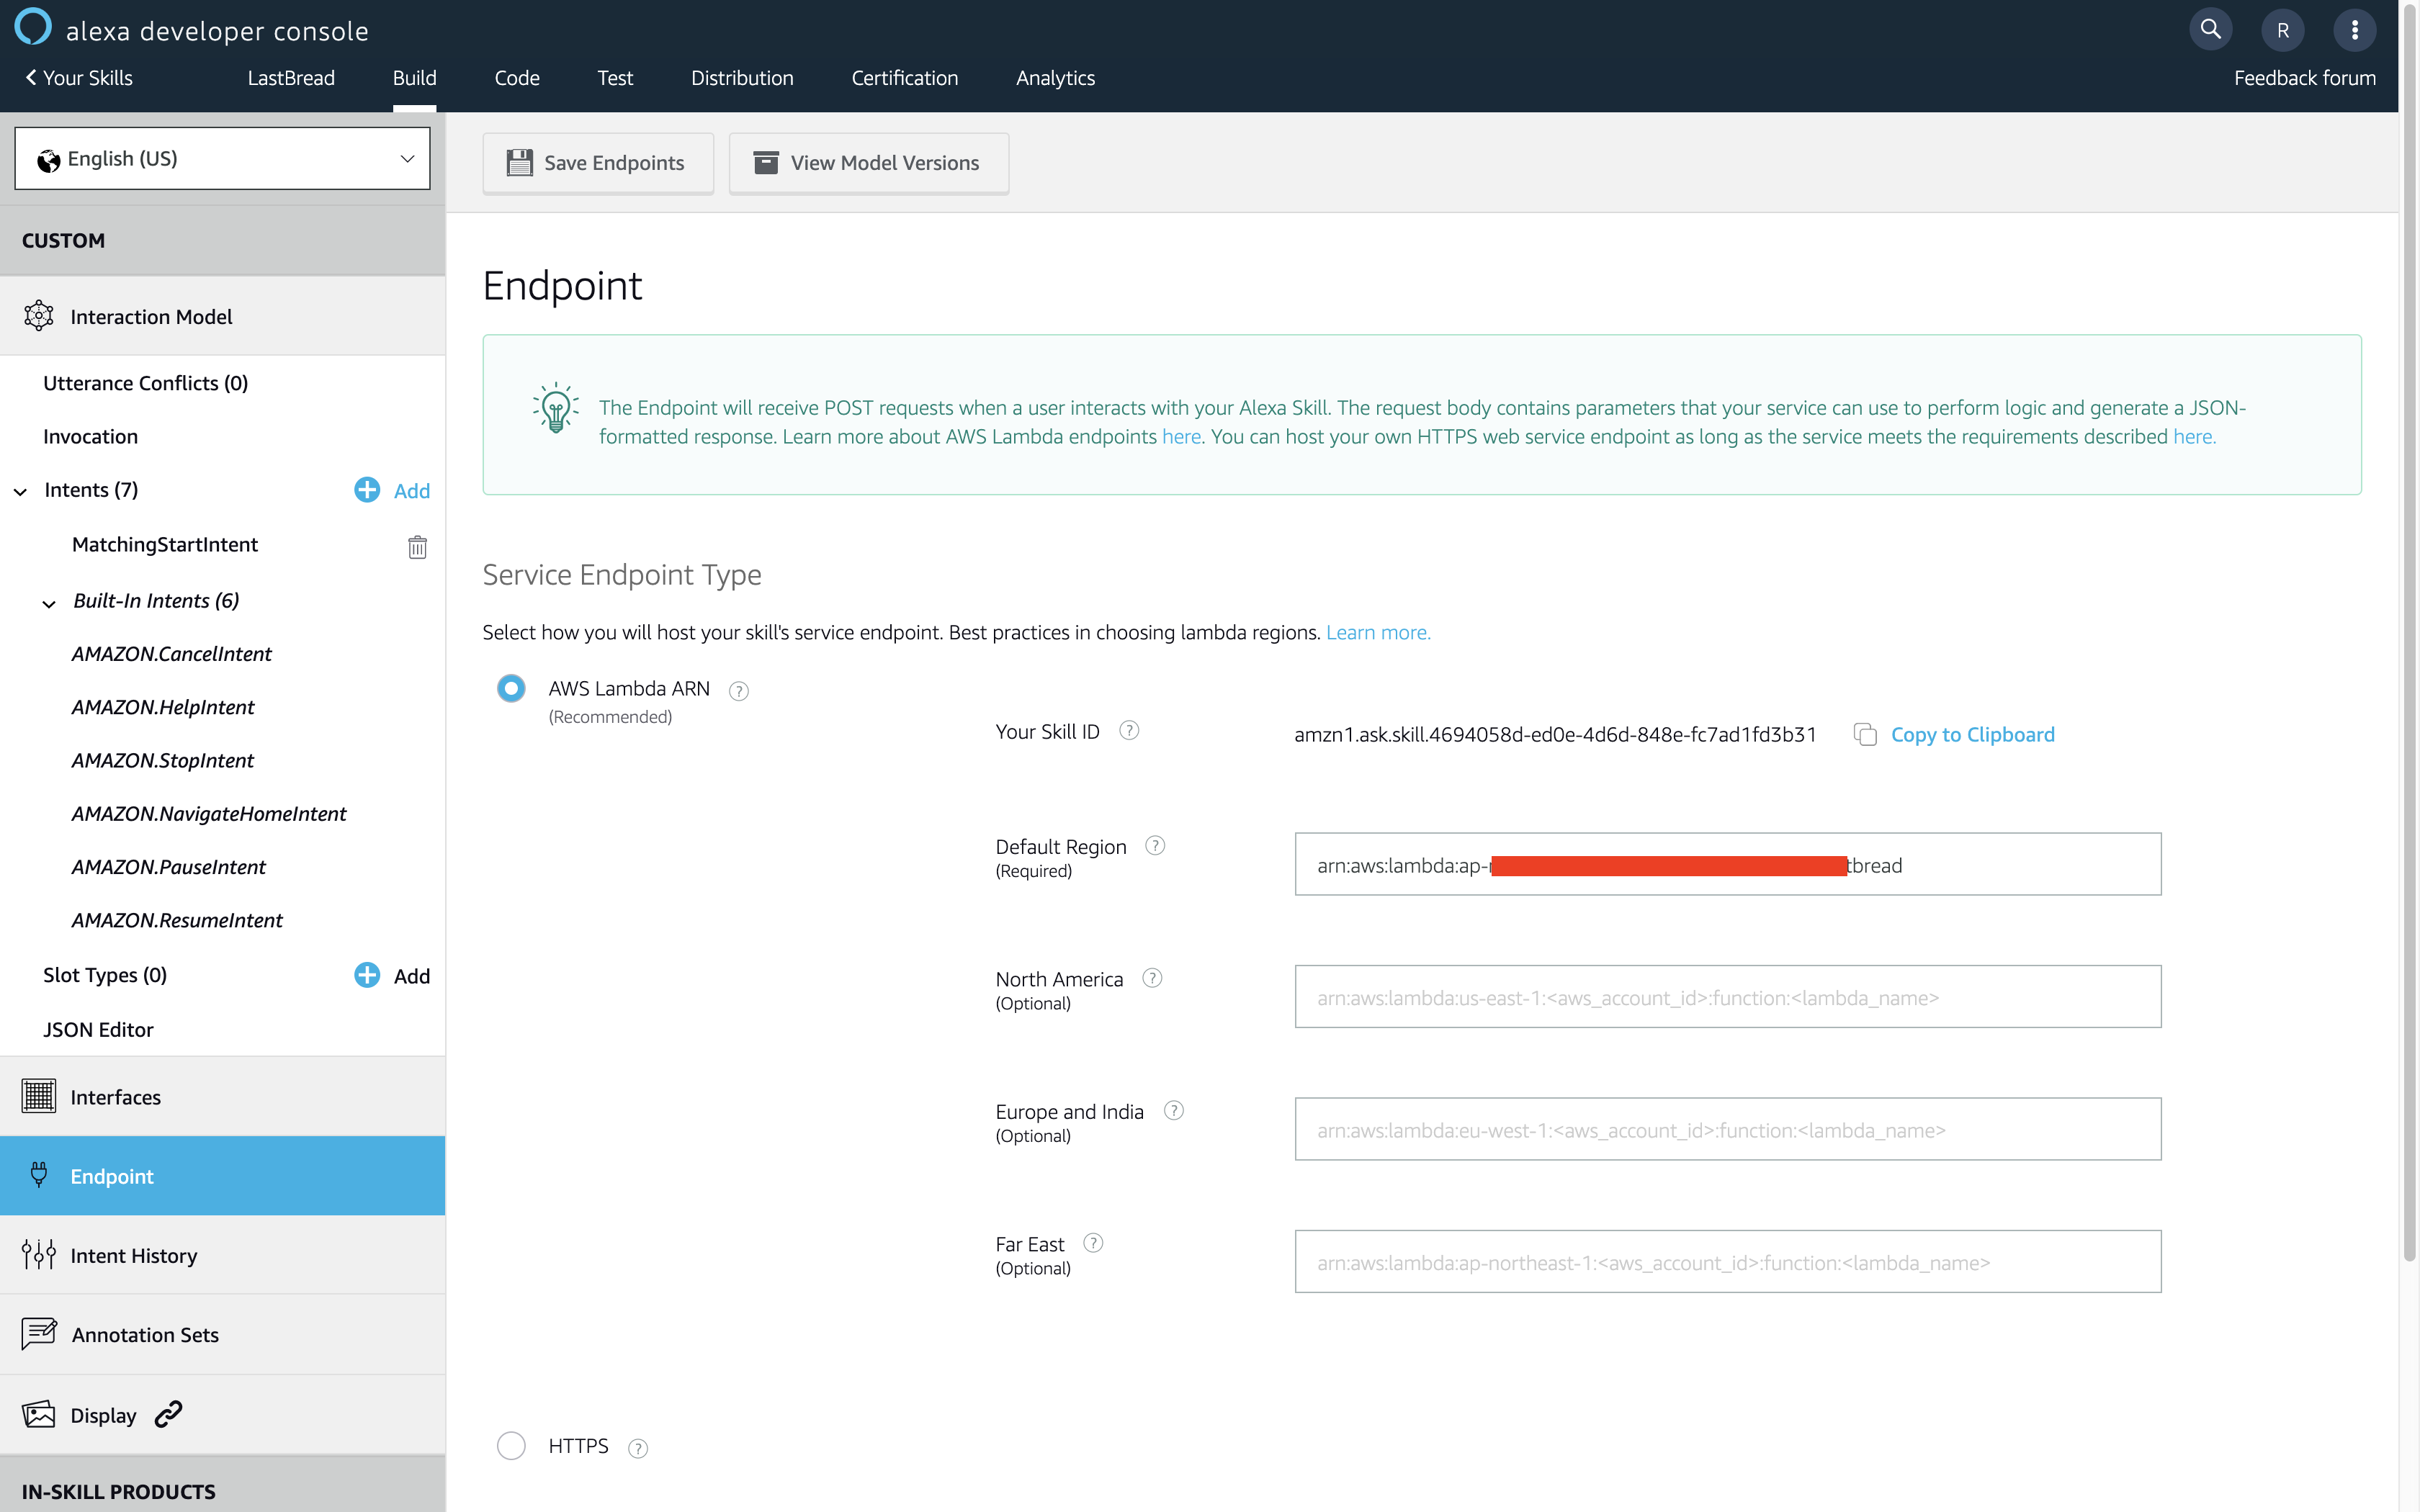Click the View Model Versions button

[868, 163]
